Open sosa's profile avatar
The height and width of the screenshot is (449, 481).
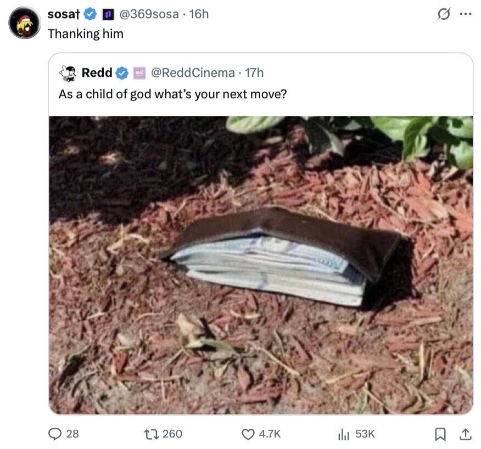[x=25, y=23]
